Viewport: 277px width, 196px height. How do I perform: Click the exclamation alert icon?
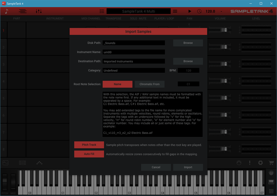250,163
